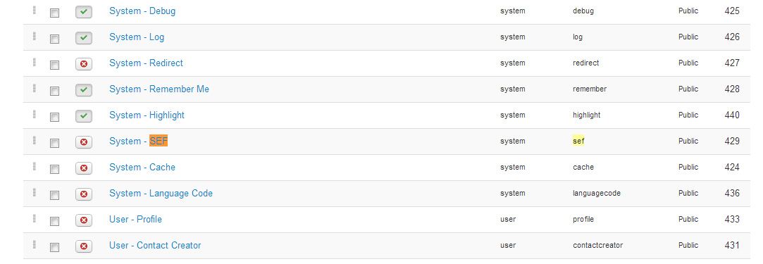
Task: Check the User - Profile row checkbox
Action: 54,222
